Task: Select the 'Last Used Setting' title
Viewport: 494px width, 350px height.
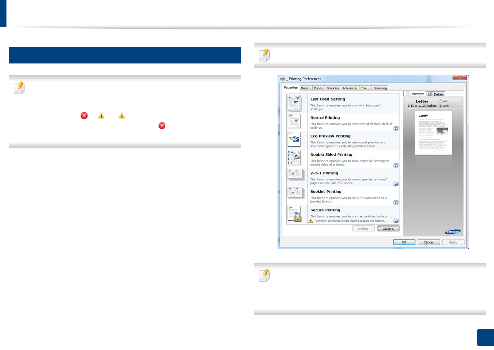Action: [x=327, y=99]
